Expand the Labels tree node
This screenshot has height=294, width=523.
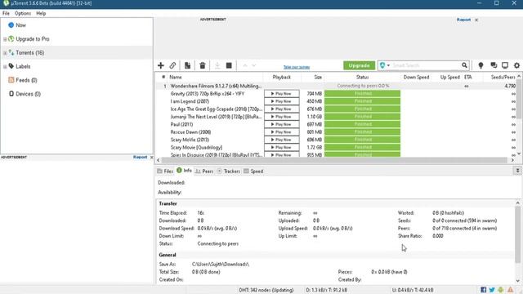[x=5, y=67]
